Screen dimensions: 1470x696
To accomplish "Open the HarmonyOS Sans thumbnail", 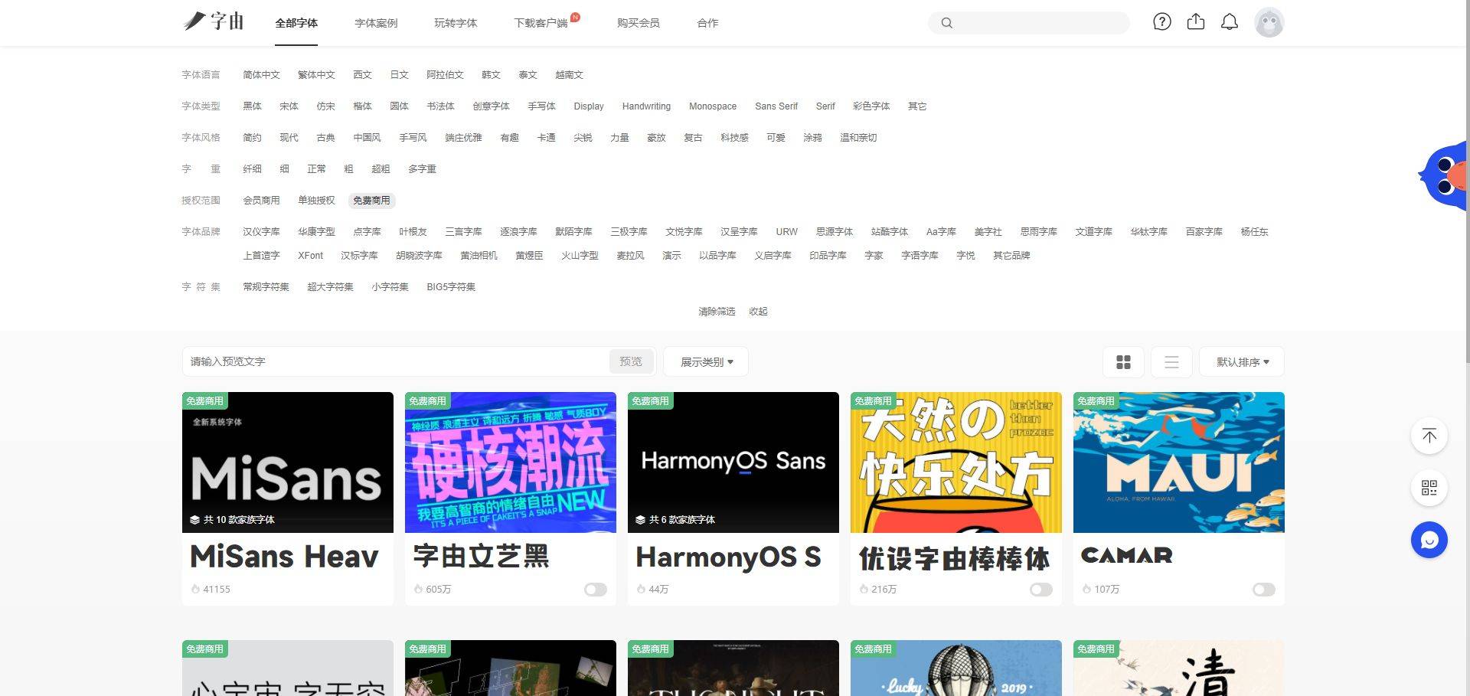I will [733, 462].
